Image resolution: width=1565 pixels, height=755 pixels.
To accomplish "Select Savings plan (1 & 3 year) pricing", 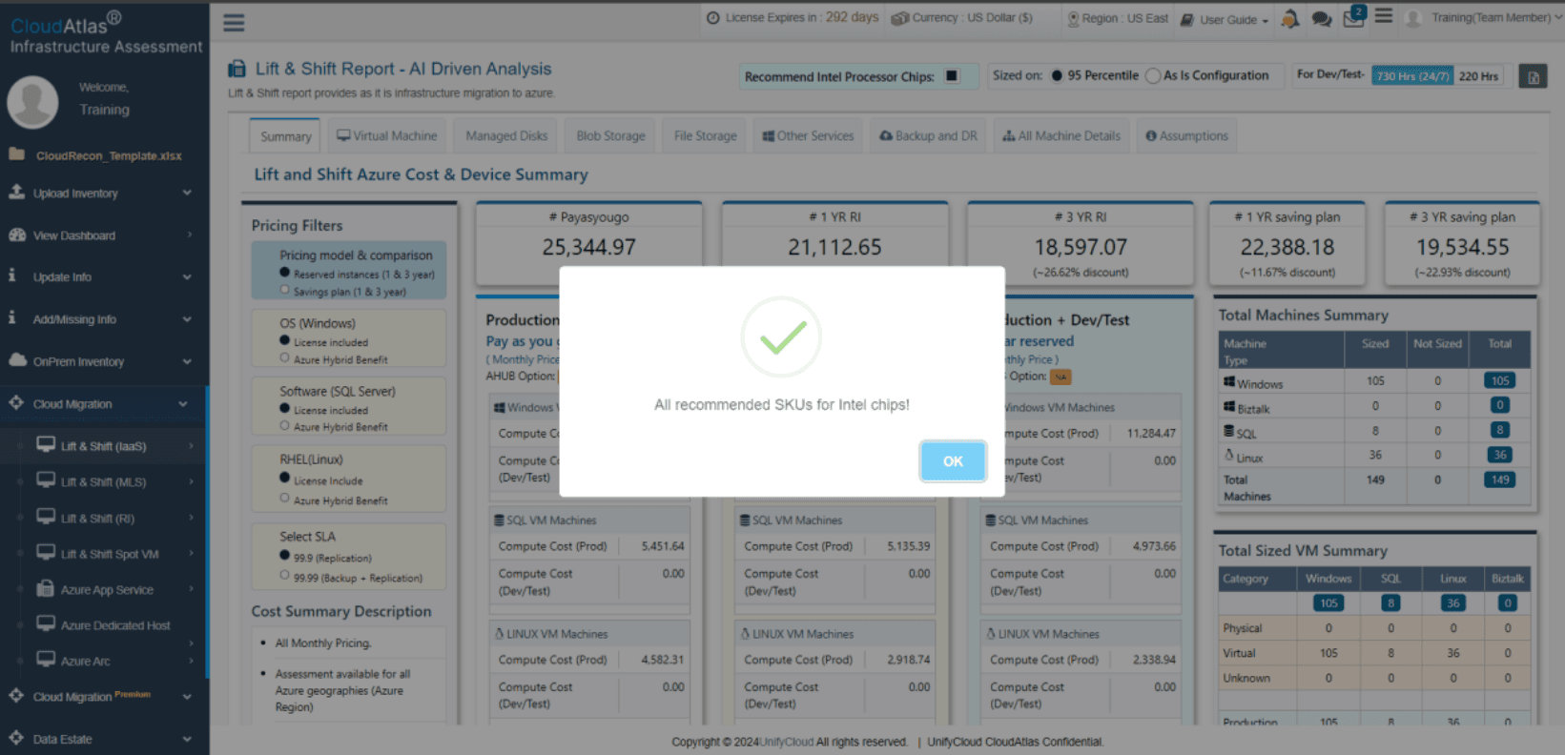I will [284, 291].
